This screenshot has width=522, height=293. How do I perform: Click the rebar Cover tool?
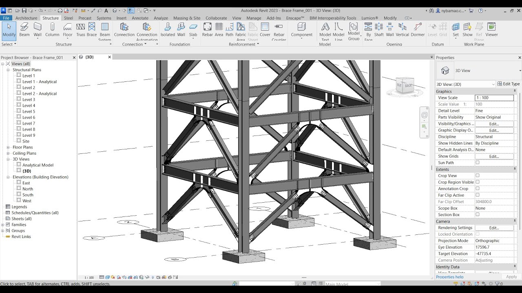coord(265,30)
